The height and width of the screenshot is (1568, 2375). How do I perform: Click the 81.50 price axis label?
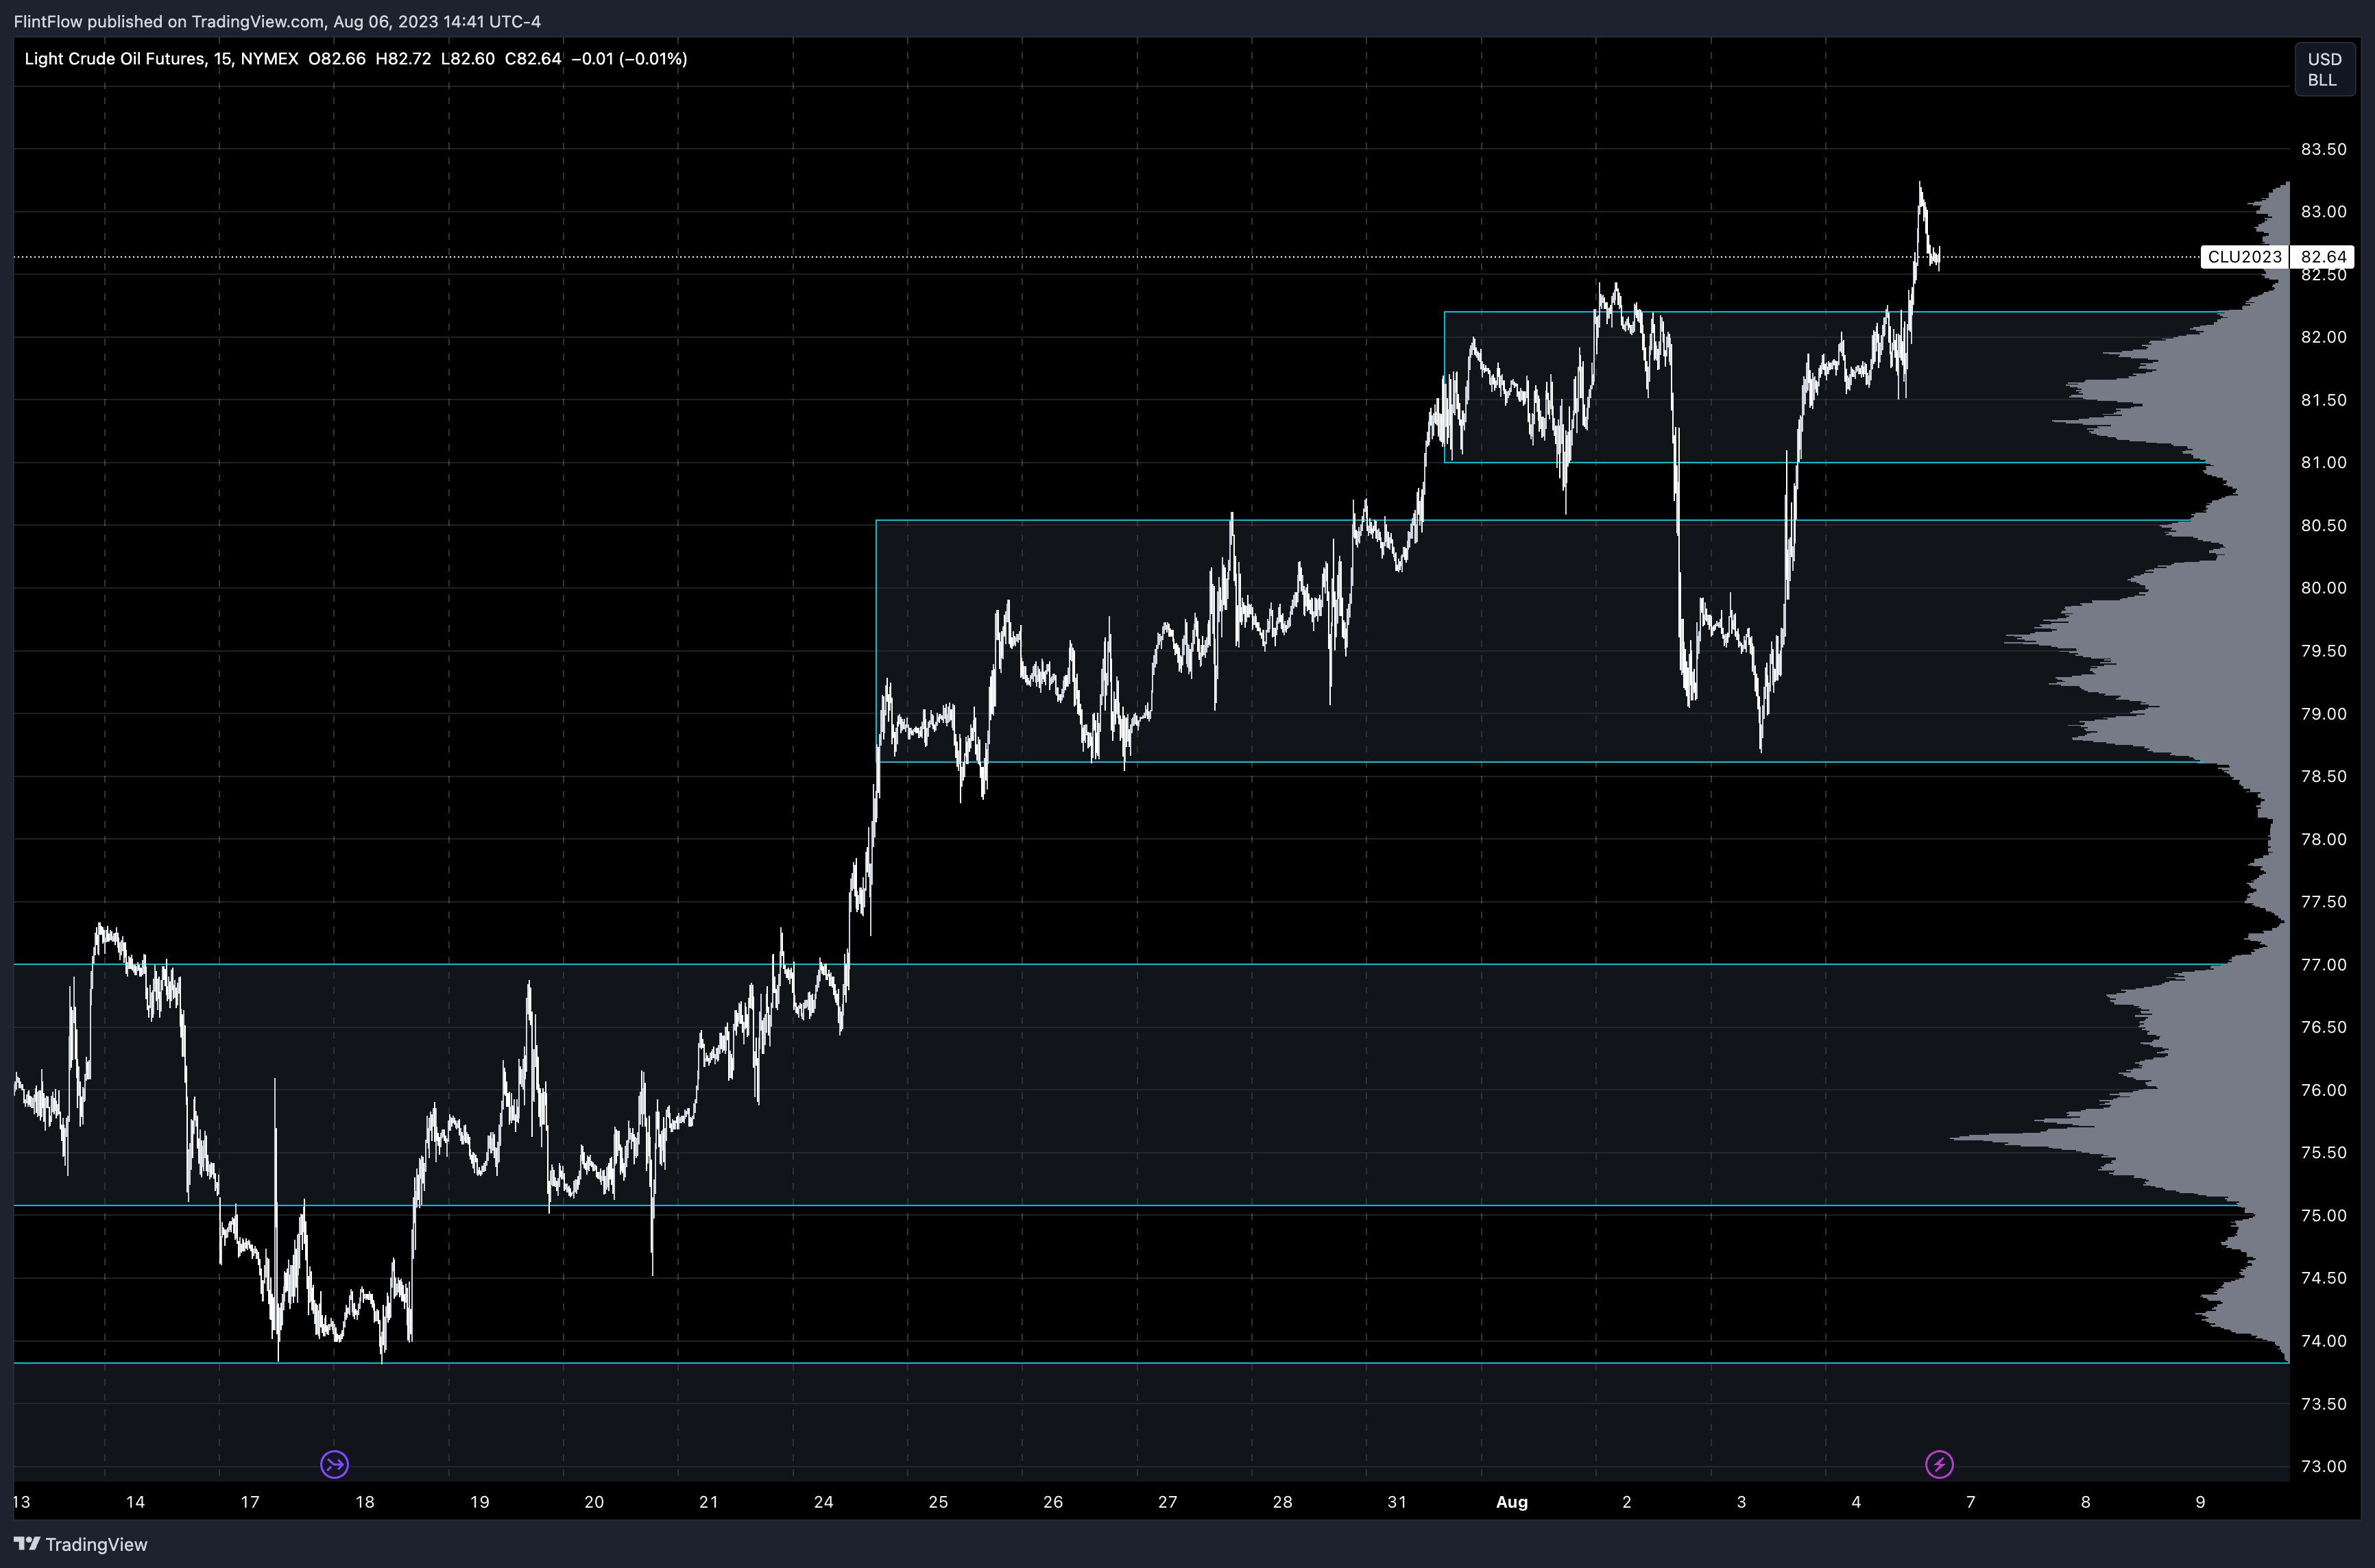tap(2323, 400)
